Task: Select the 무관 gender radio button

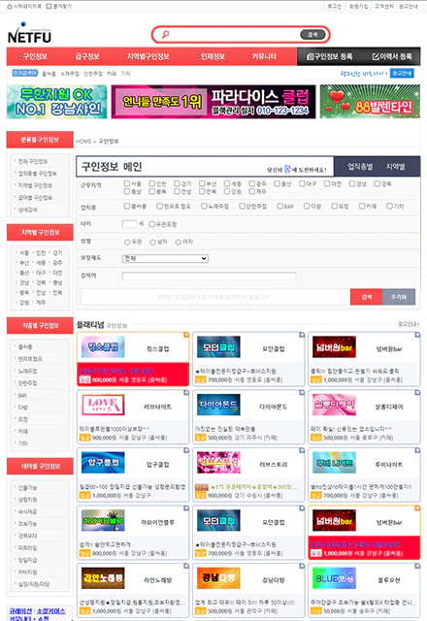Action: (x=127, y=242)
